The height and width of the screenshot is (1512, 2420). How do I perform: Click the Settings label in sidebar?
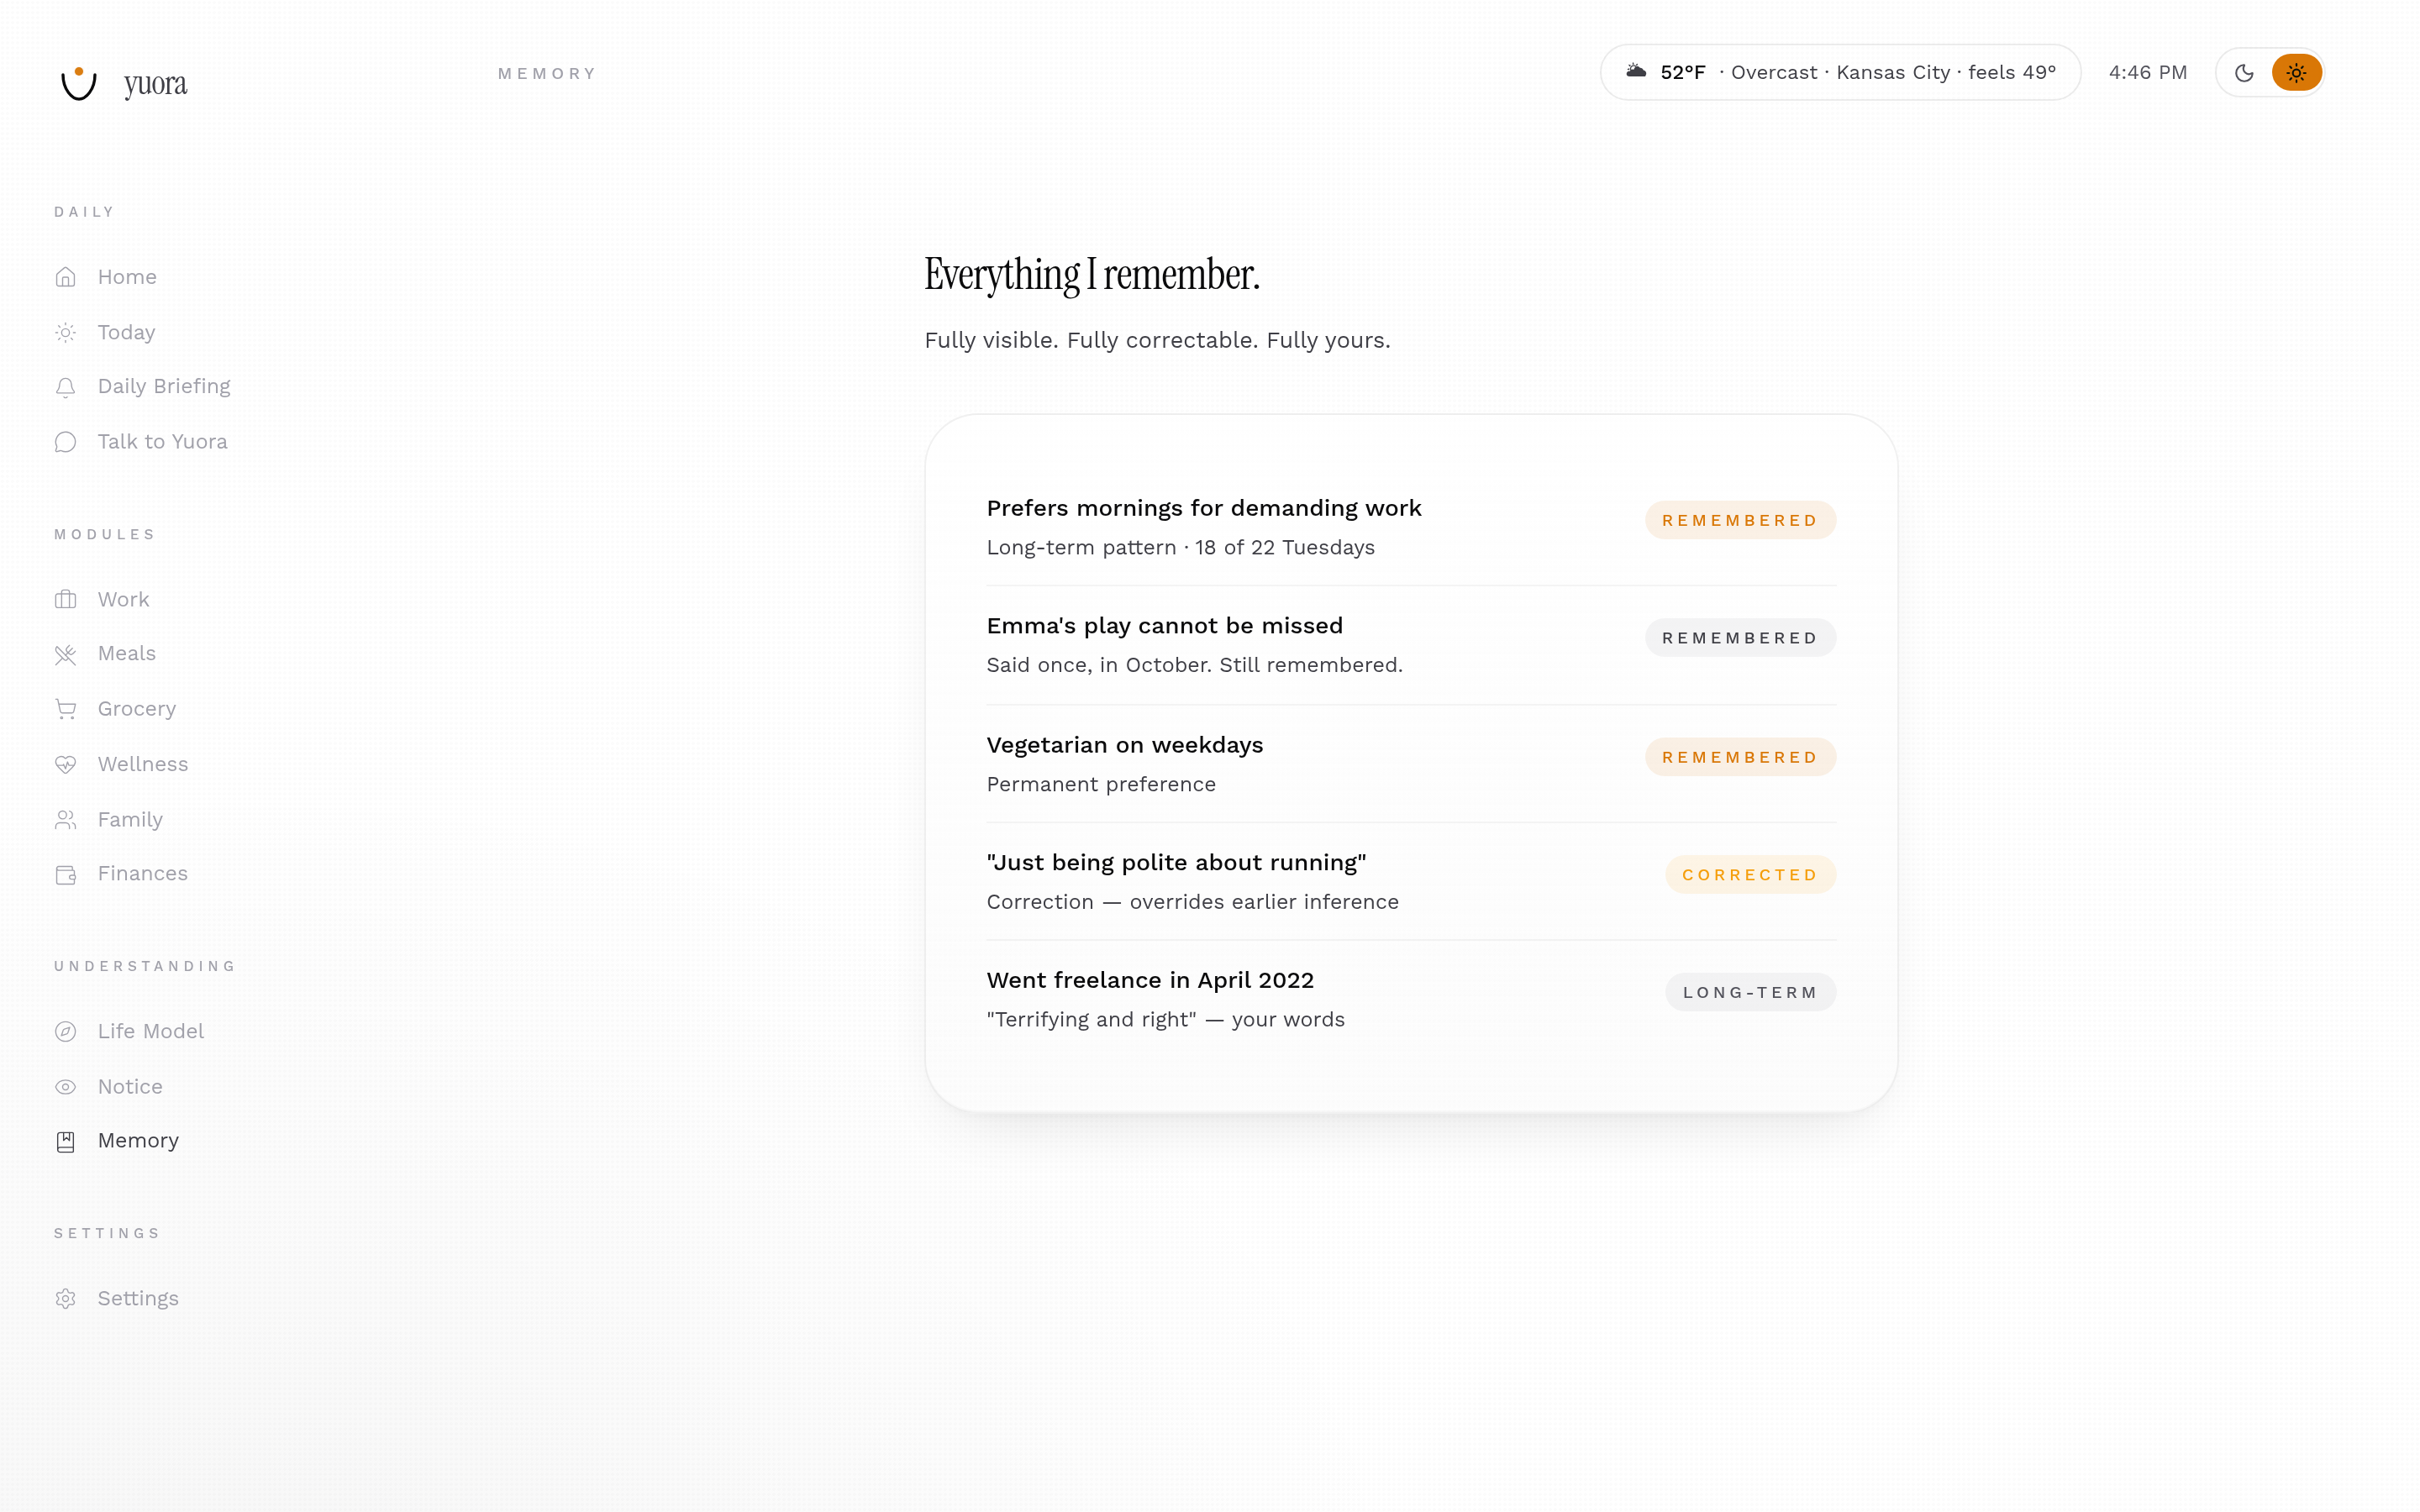138,1298
